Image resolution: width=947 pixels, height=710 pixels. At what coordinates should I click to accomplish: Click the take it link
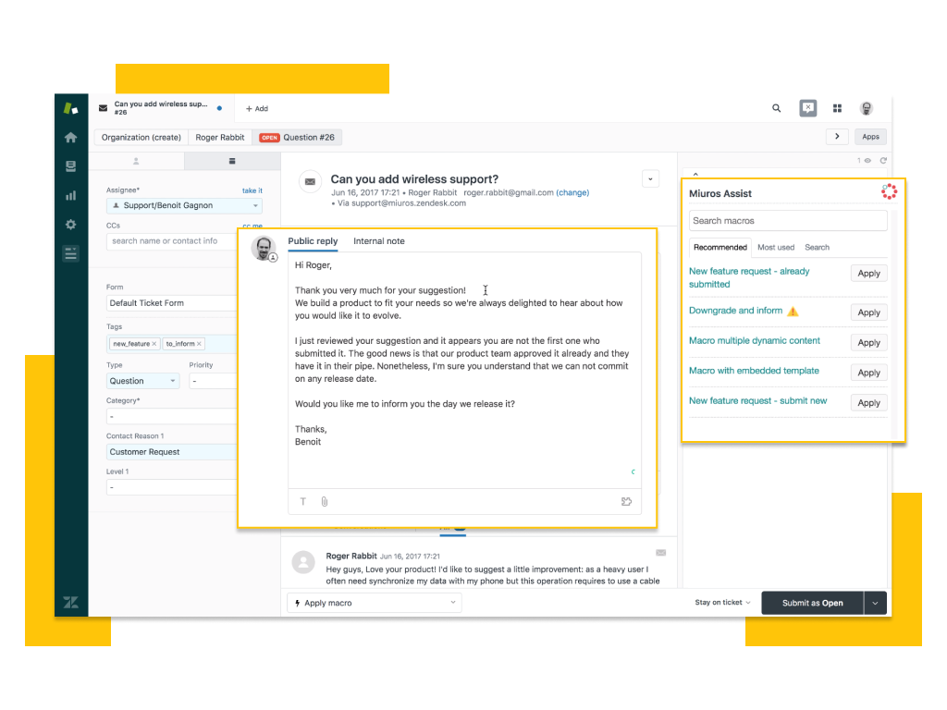coord(252,190)
